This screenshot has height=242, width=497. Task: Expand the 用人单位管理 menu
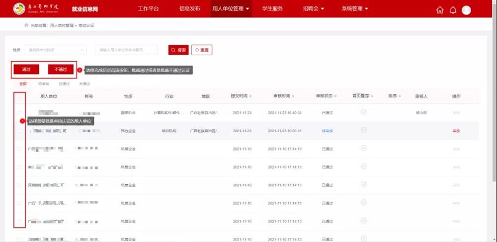tap(231, 9)
